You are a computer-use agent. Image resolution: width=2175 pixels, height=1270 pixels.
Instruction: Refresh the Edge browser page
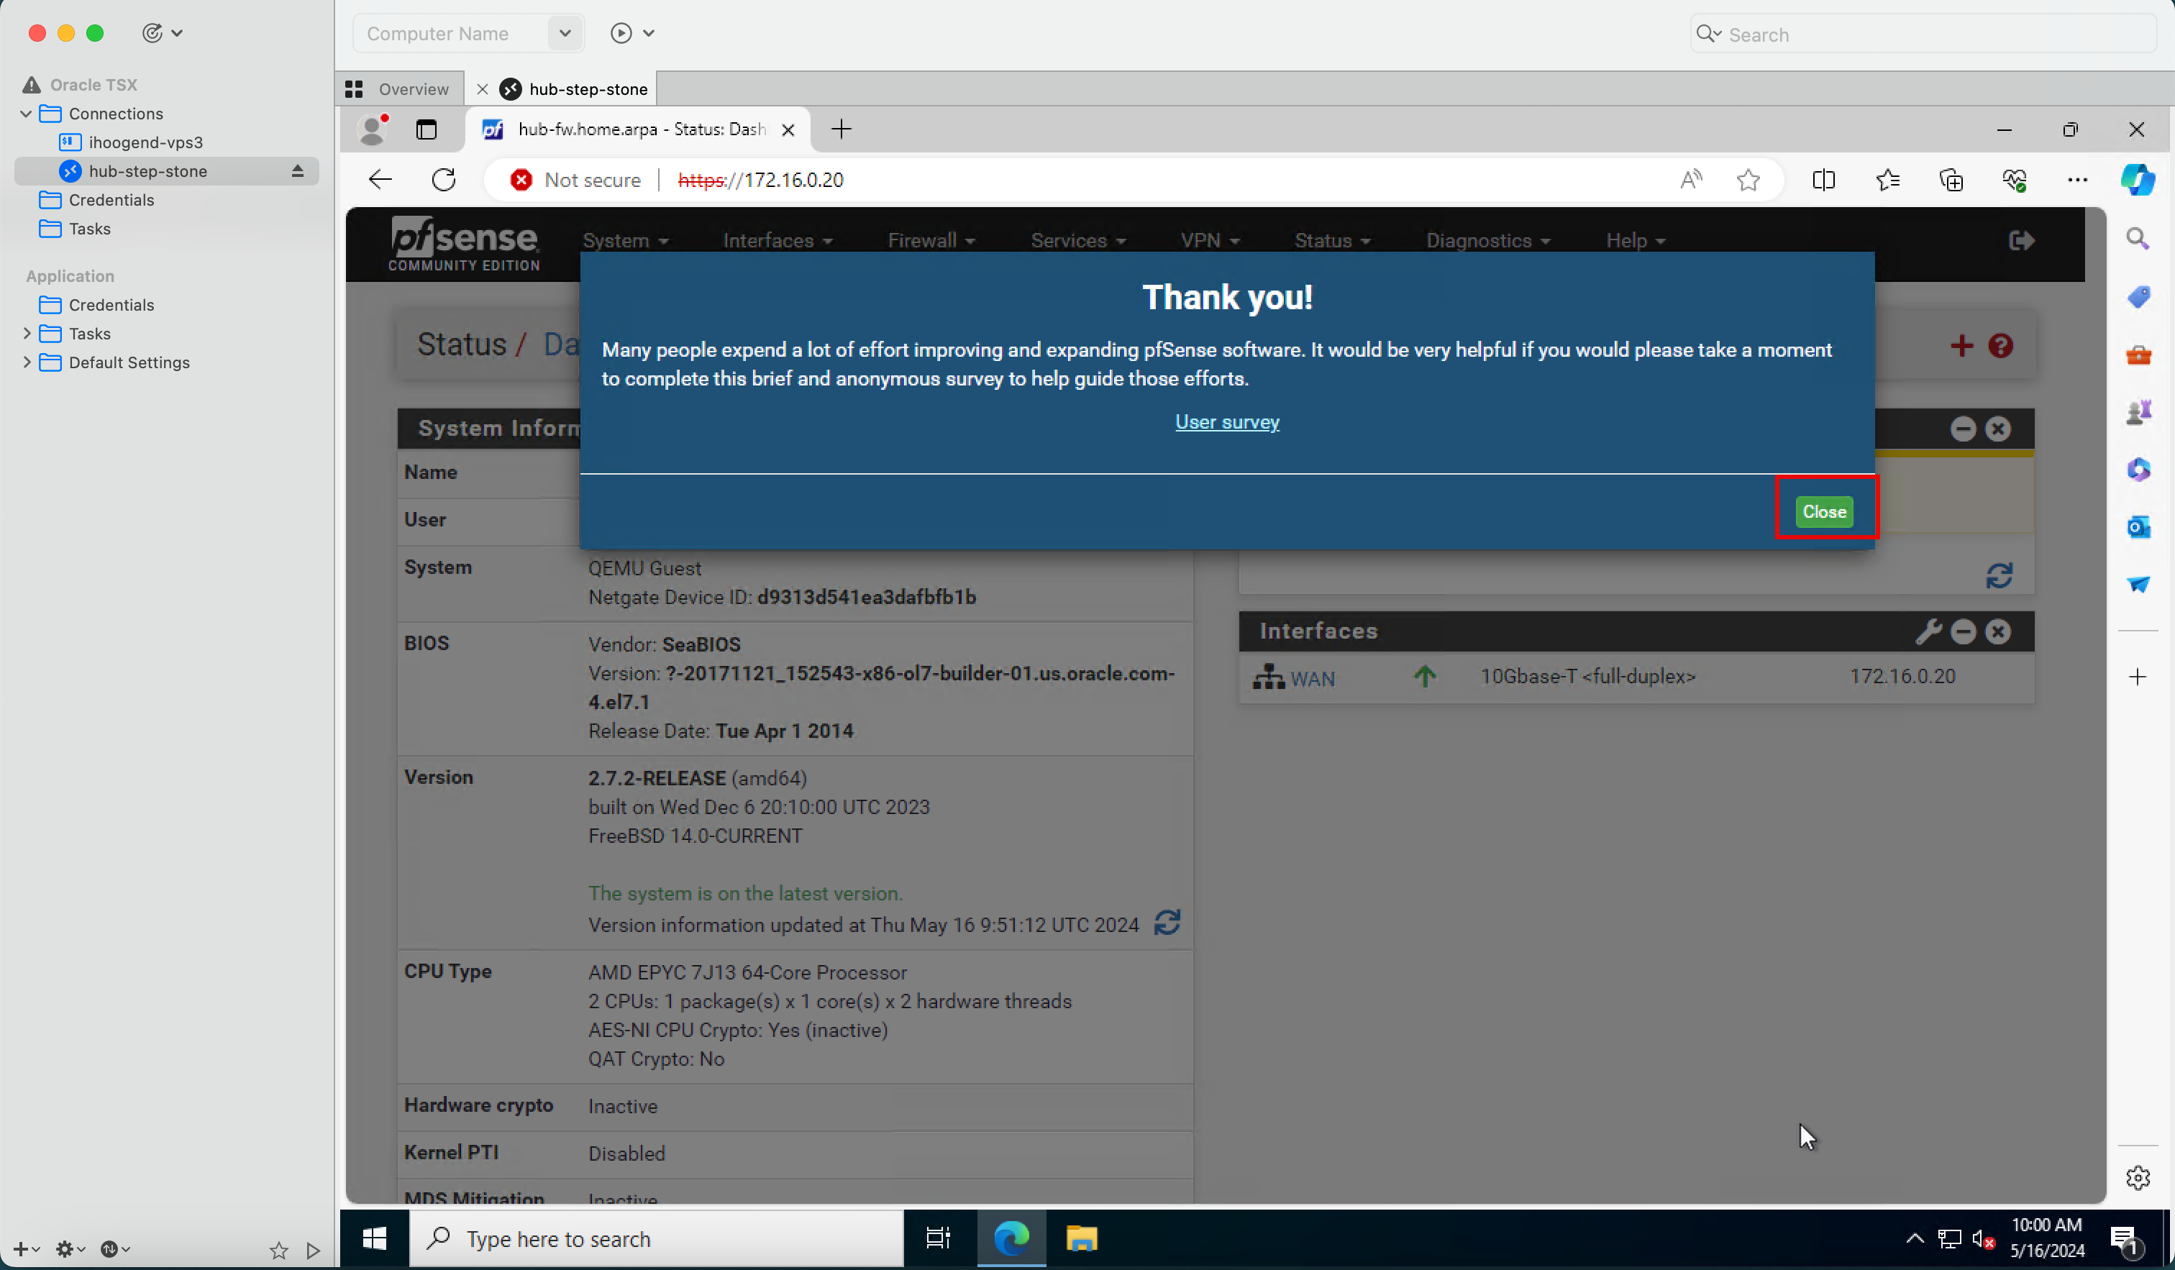444,180
